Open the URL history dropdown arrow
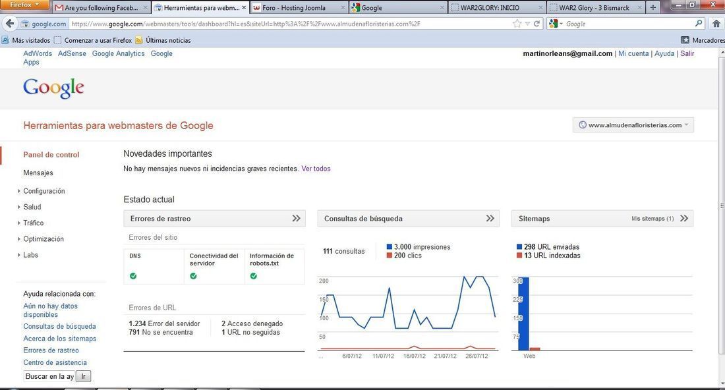 [x=527, y=24]
